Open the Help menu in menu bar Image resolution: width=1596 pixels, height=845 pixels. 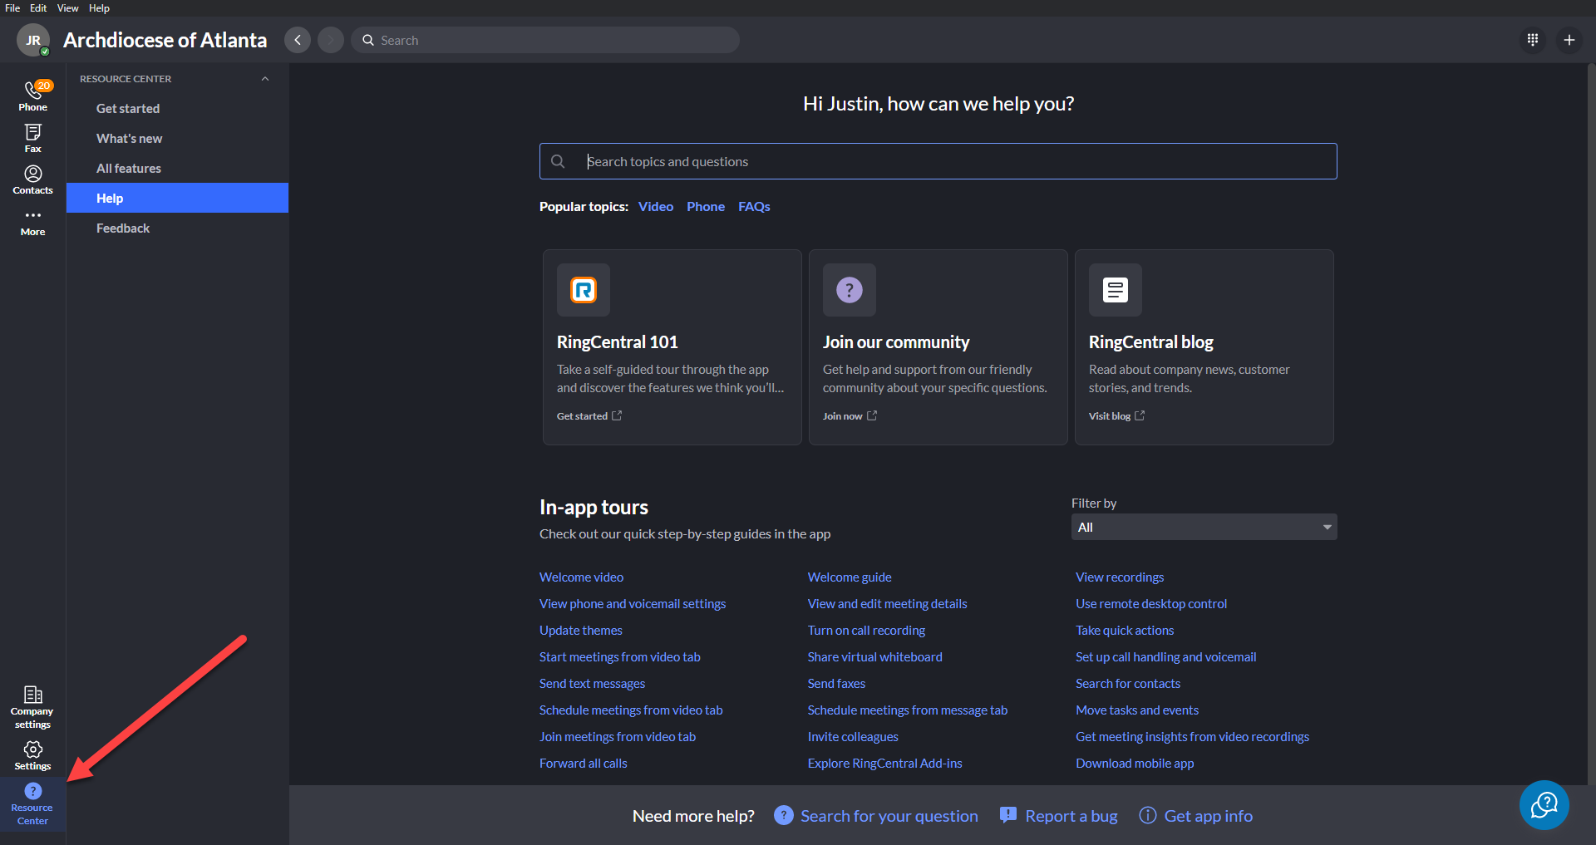pyautogui.click(x=99, y=8)
